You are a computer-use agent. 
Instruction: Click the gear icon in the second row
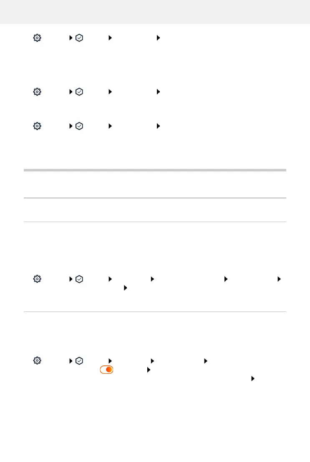click(x=37, y=92)
